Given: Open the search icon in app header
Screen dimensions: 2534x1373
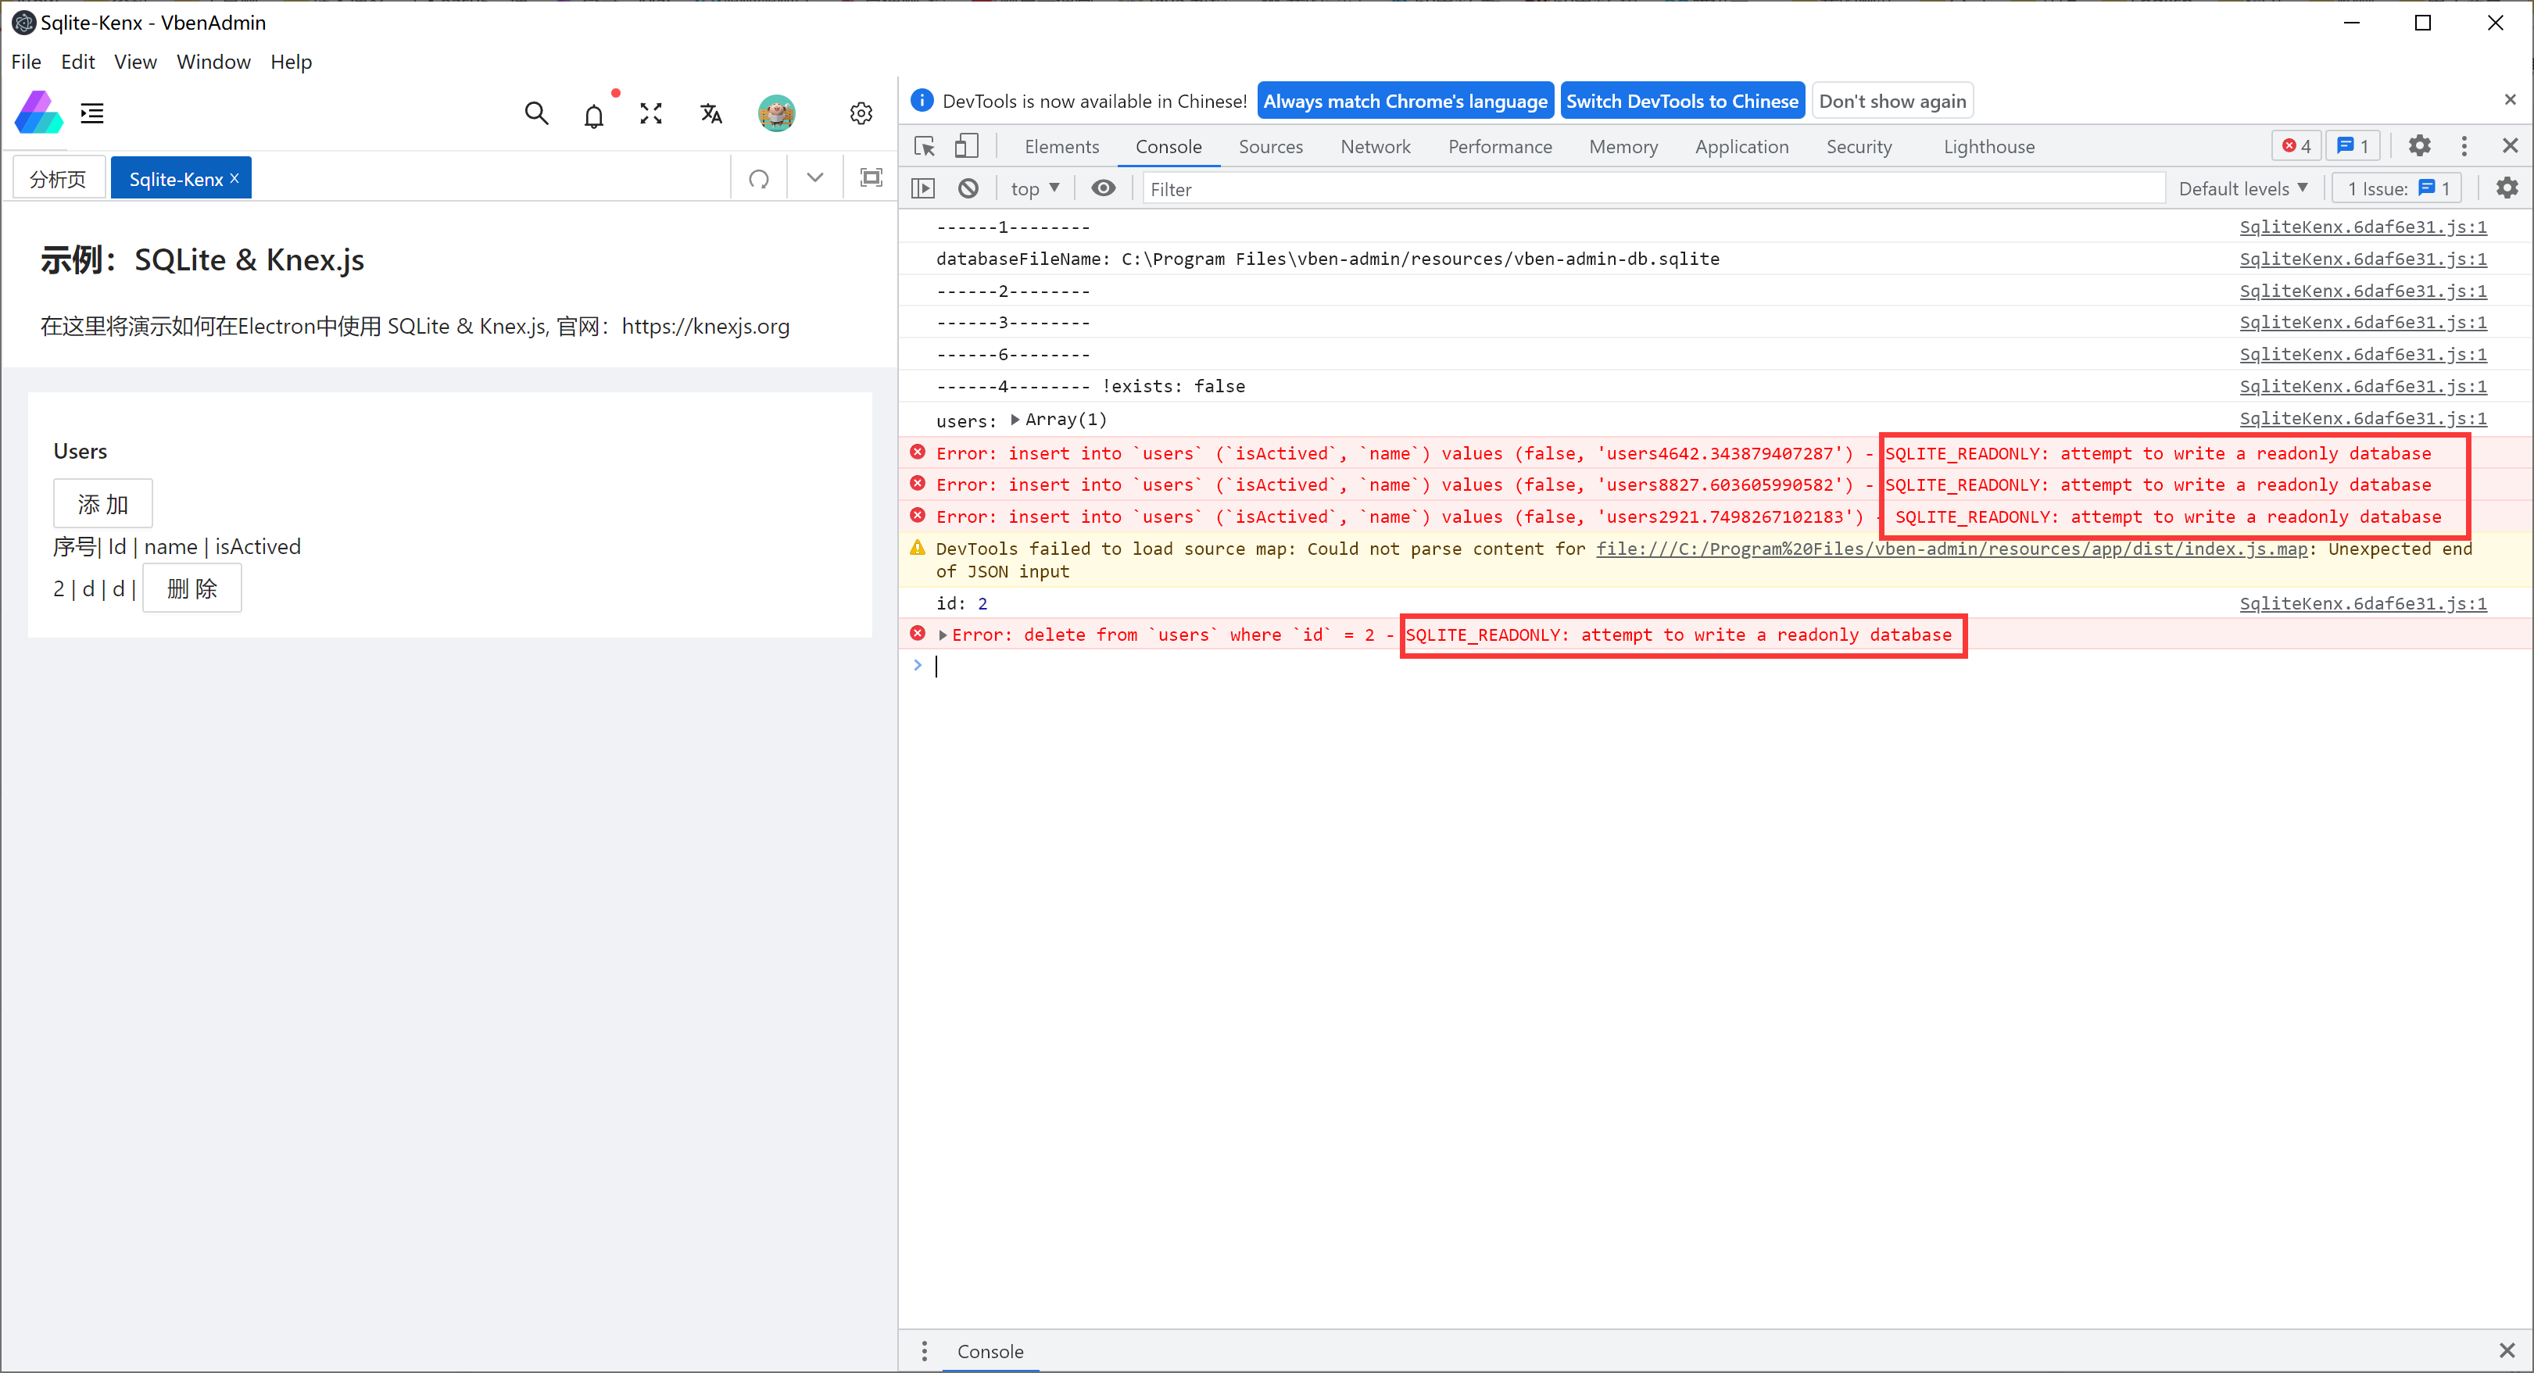Looking at the screenshot, I should point(536,113).
